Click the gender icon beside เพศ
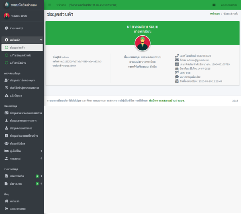 tap(177, 73)
